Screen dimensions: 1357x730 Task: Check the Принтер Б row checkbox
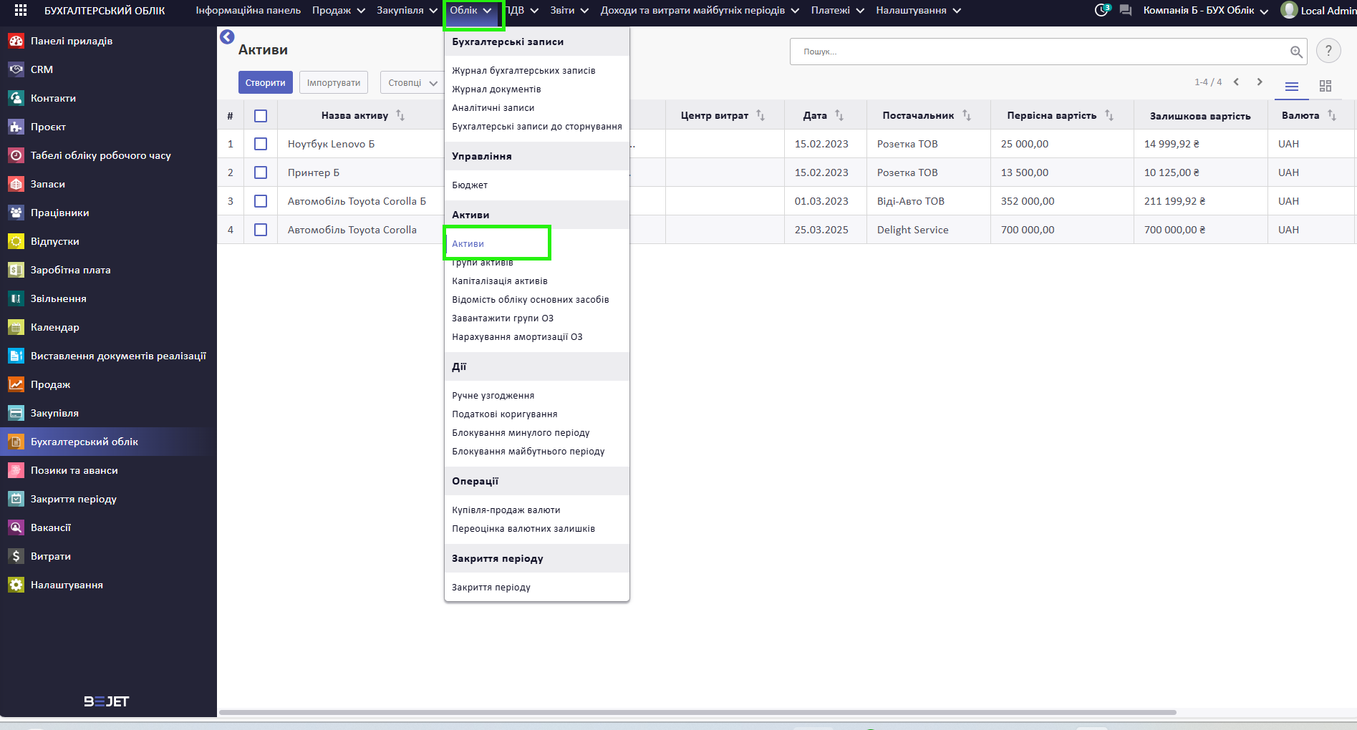pyautogui.click(x=261, y=172)
